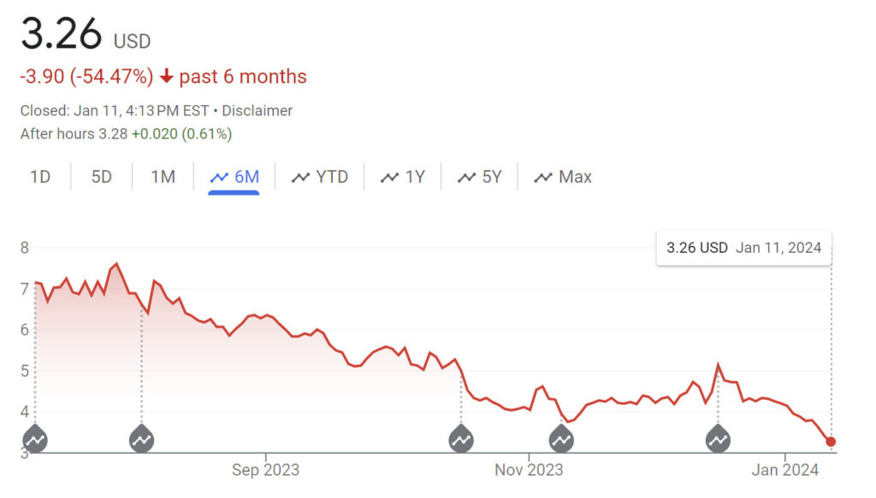
Task: Click the zigzag chart icon next to Max
Action: (x=542, y=176)
